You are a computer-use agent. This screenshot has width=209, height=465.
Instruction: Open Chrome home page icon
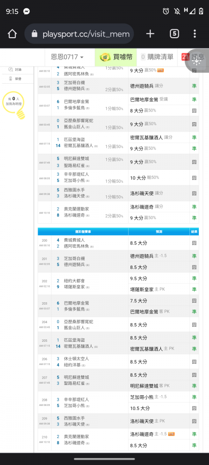point(12,34)
